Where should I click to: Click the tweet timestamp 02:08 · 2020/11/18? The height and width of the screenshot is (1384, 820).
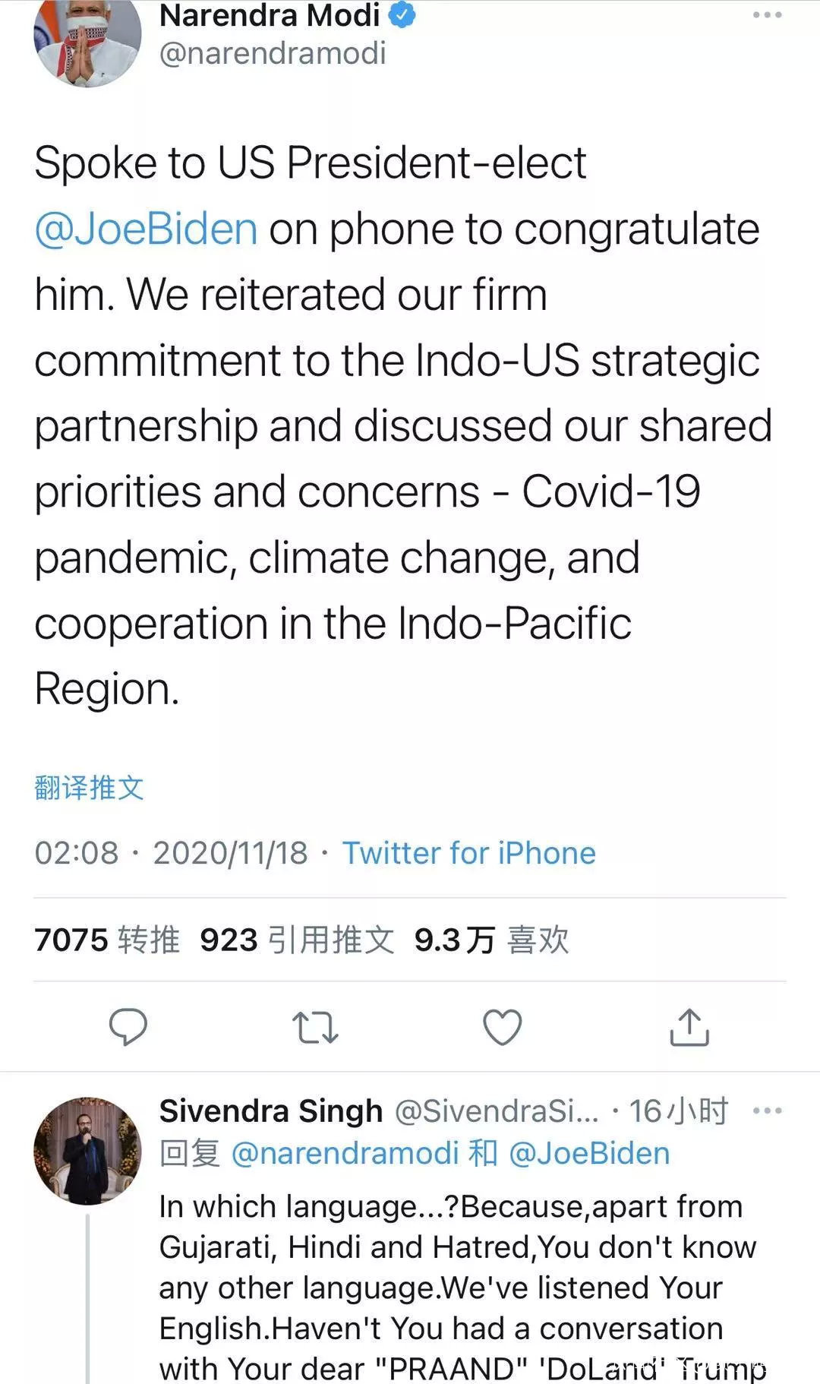pos(171,853)
